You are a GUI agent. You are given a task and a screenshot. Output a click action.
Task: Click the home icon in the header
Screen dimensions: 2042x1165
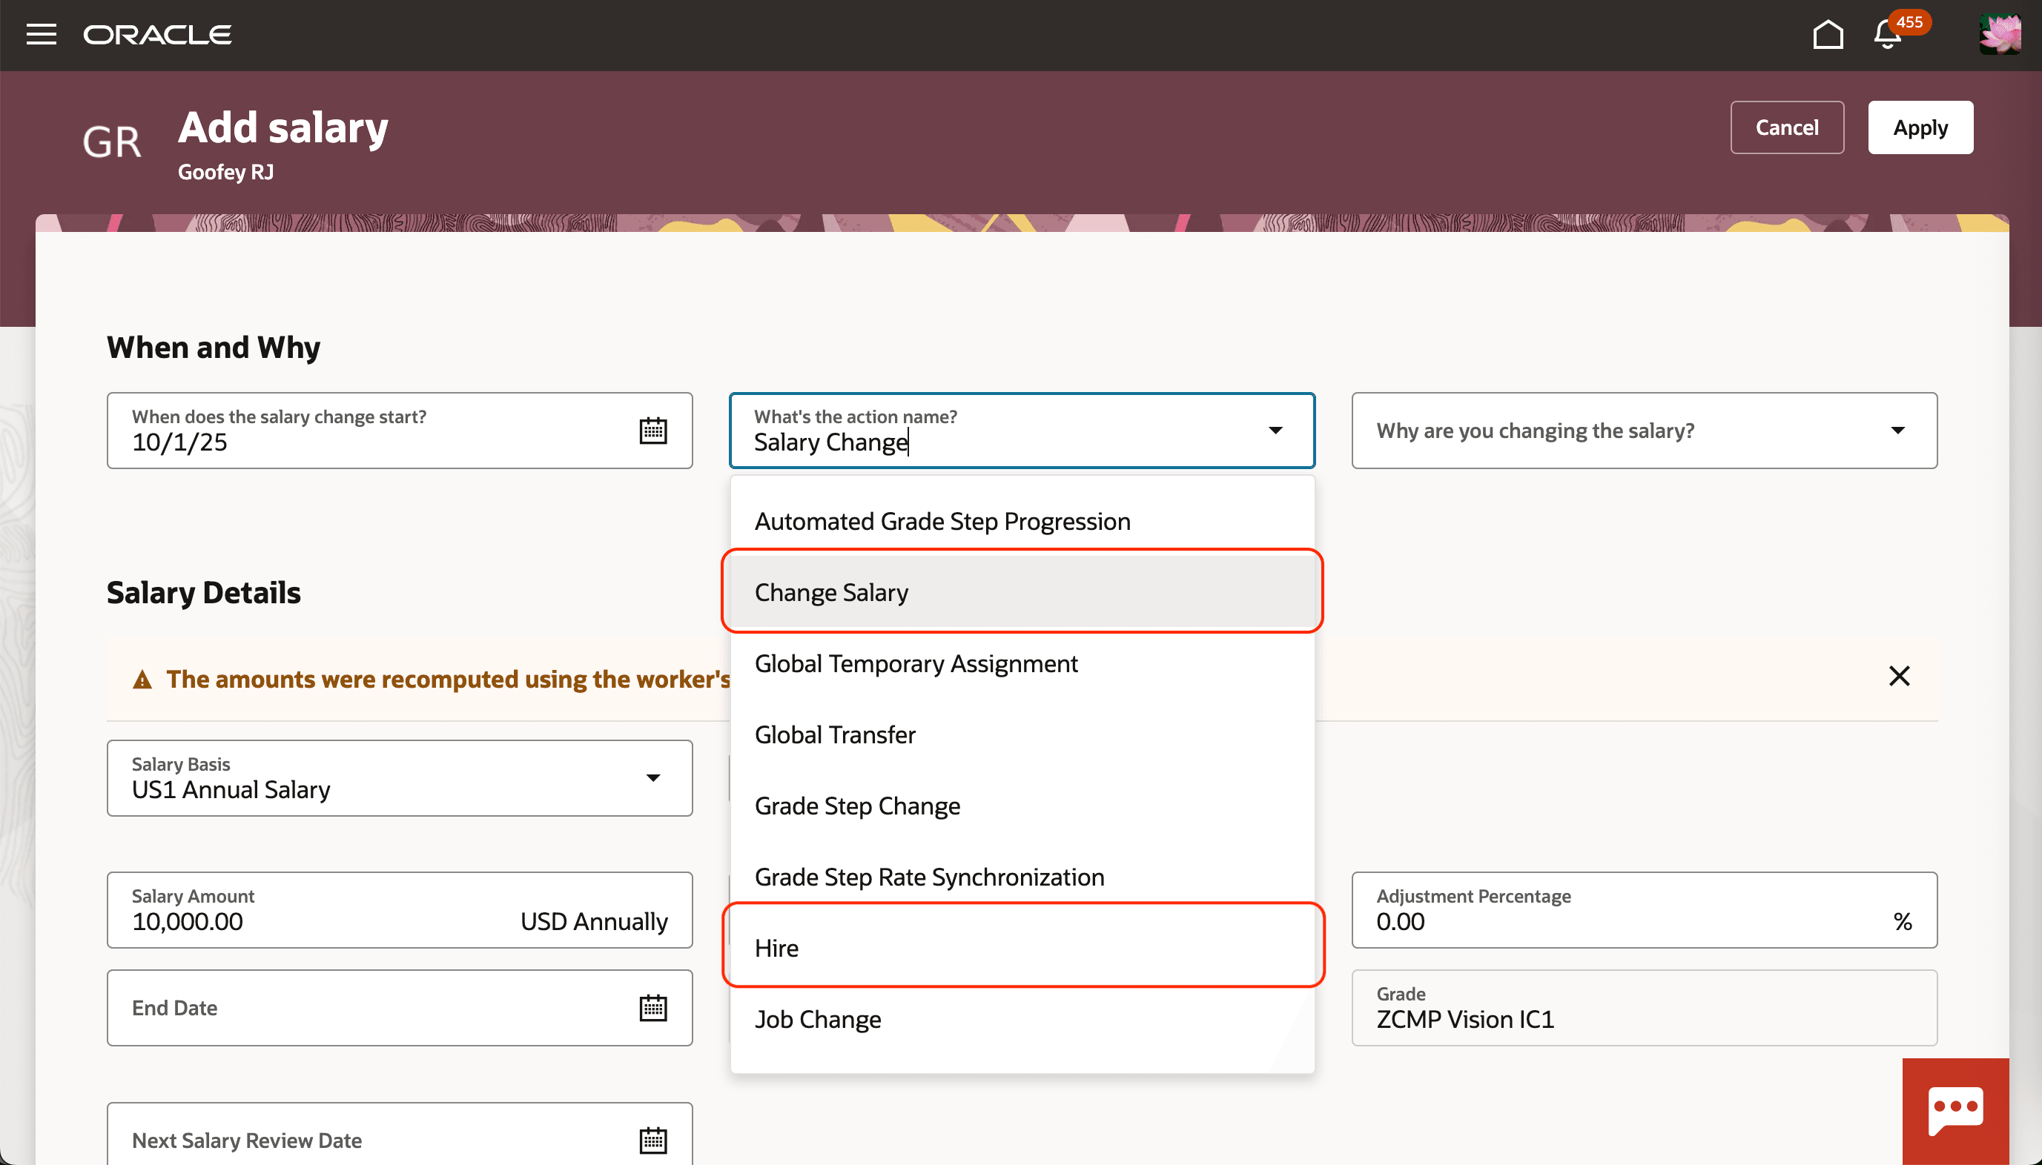click(1829, 33)
